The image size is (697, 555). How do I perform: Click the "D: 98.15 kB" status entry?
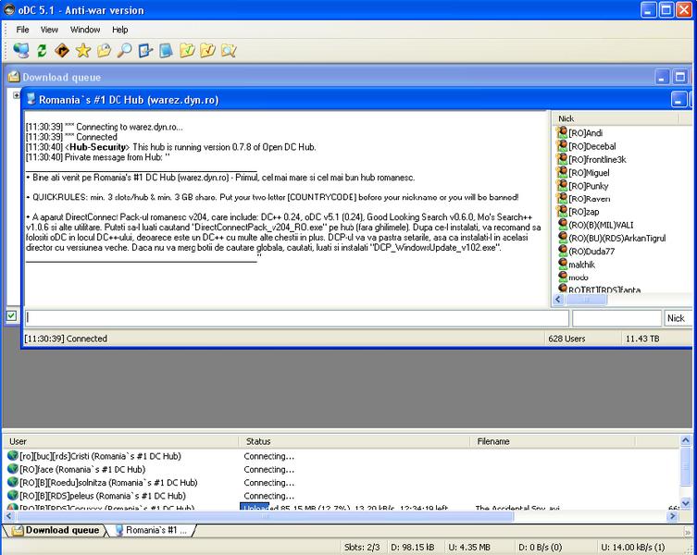pos(413,547)
